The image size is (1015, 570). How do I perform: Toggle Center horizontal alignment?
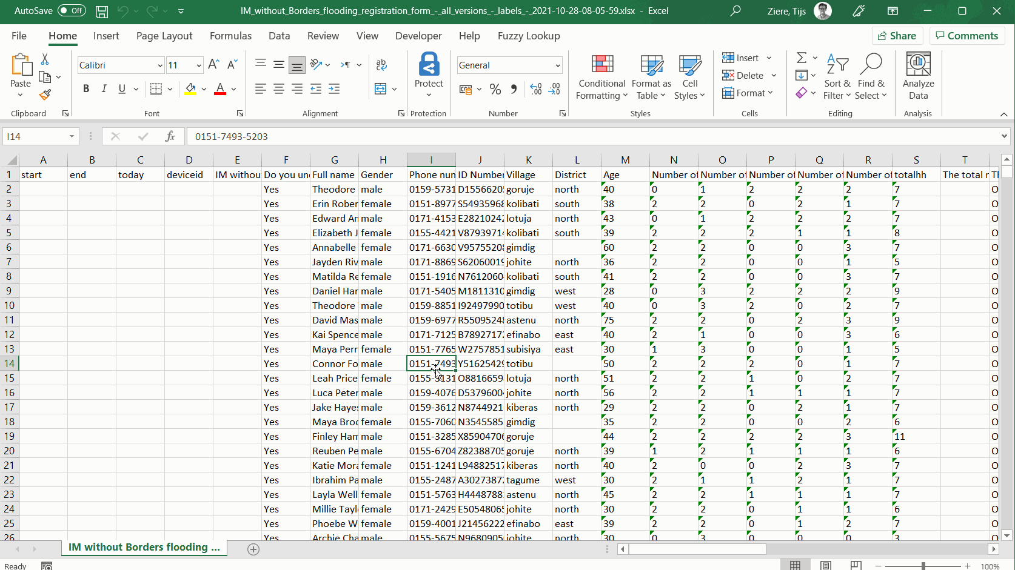pyautogui.click(x=279, y=89)
